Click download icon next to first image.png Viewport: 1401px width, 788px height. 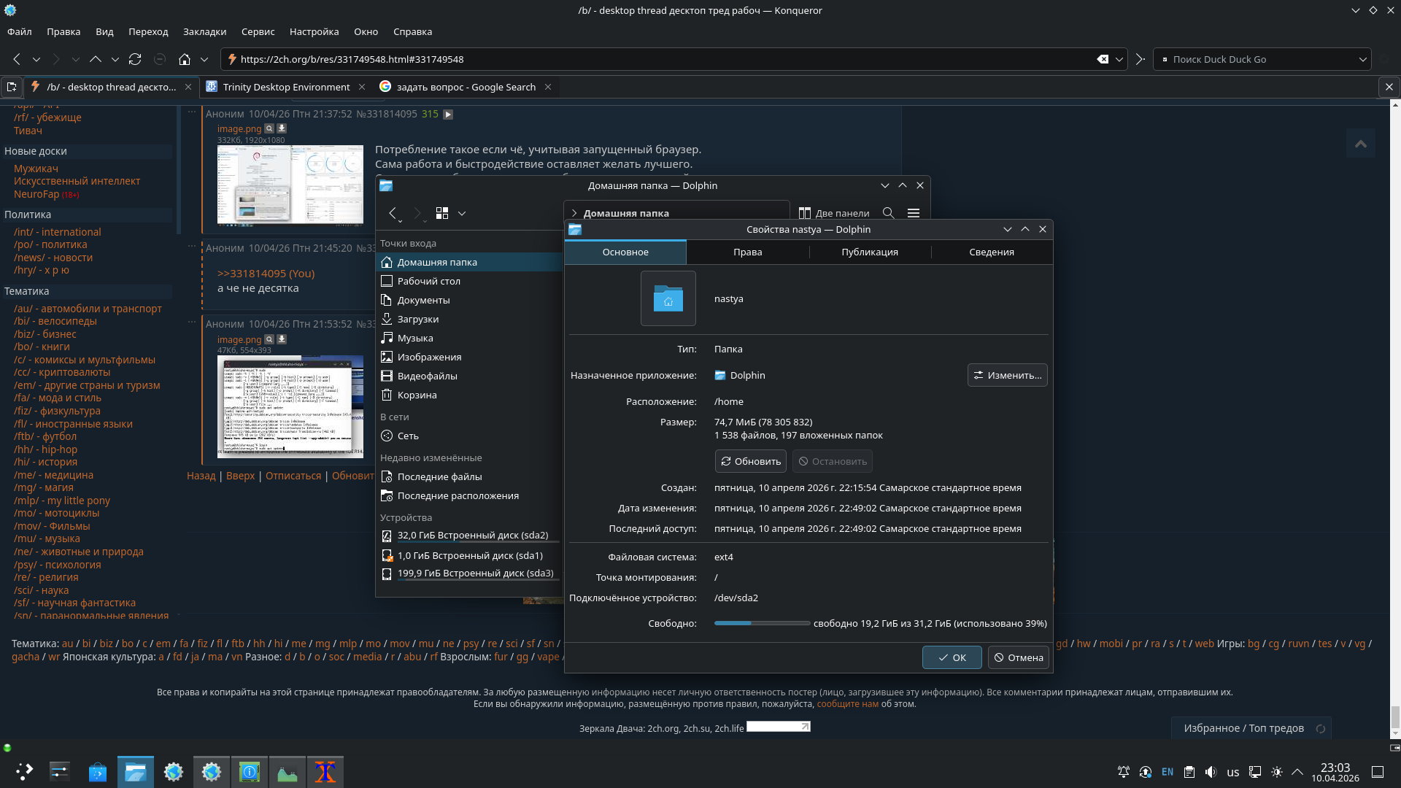coord(282,128)
